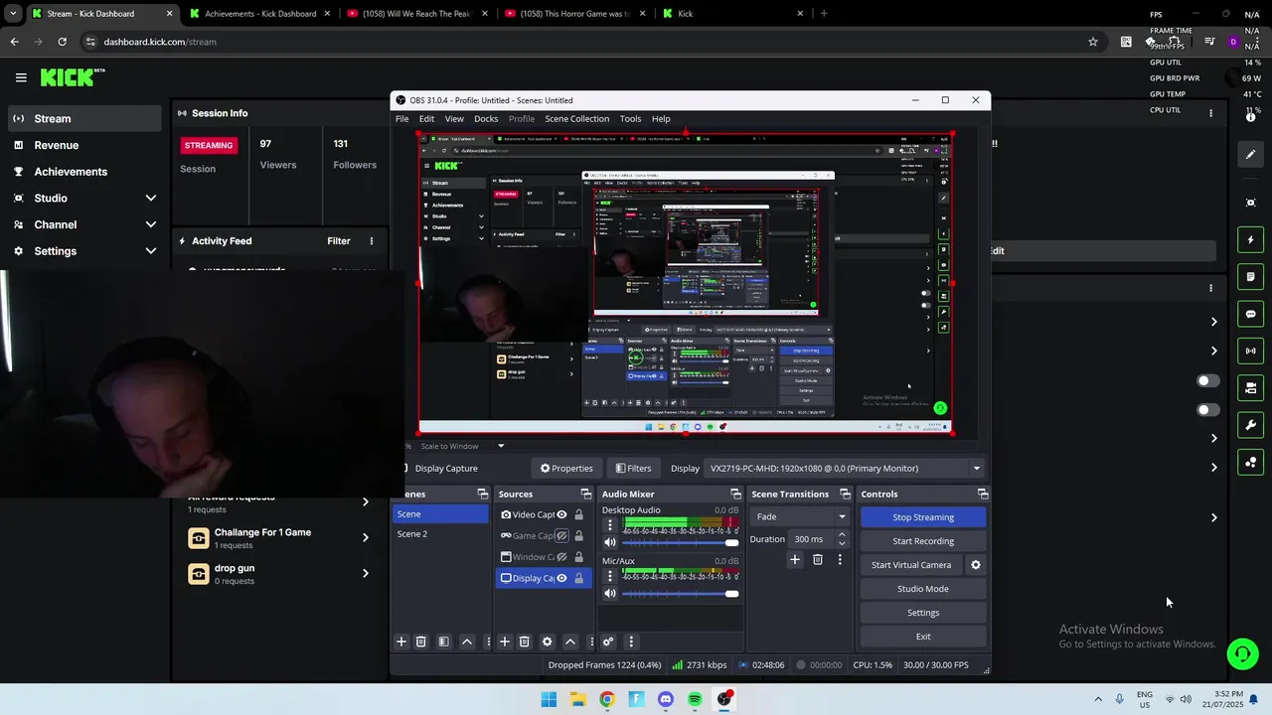Remove selected source with Sources trash icon
The image size is (1272, 715).
pos(524,642)
